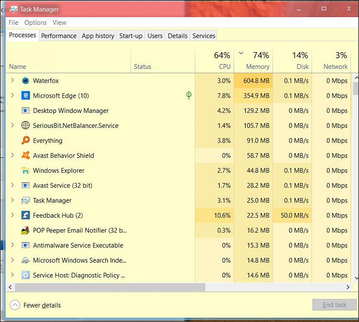Viewport: 359px width, 322px height.
Task: Click the Task Manager process row icon
Action: pos(25,200)
